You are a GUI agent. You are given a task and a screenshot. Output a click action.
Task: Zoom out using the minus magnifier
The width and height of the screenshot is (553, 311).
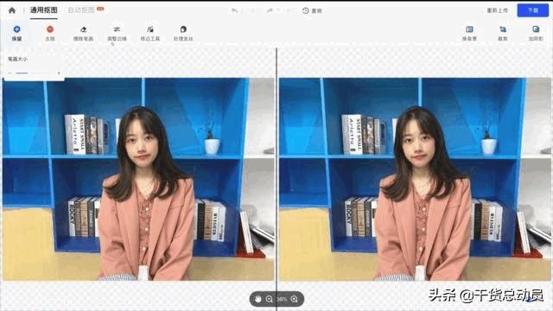click(269, 299)
